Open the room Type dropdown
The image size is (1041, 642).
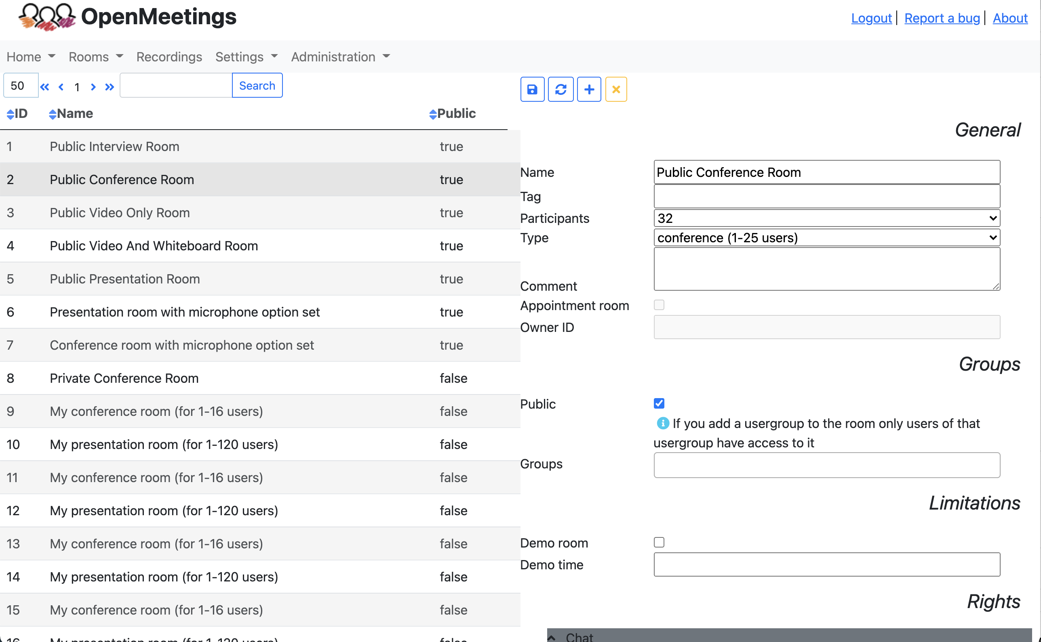pos(826,238)
